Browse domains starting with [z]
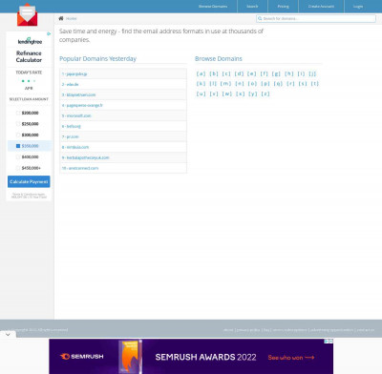This screenshot has height=374, width=382. (265, 93)
